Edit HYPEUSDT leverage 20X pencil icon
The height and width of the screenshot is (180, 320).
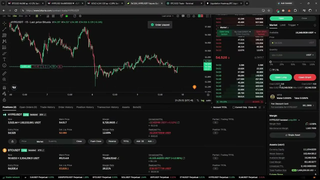point(45,114)
